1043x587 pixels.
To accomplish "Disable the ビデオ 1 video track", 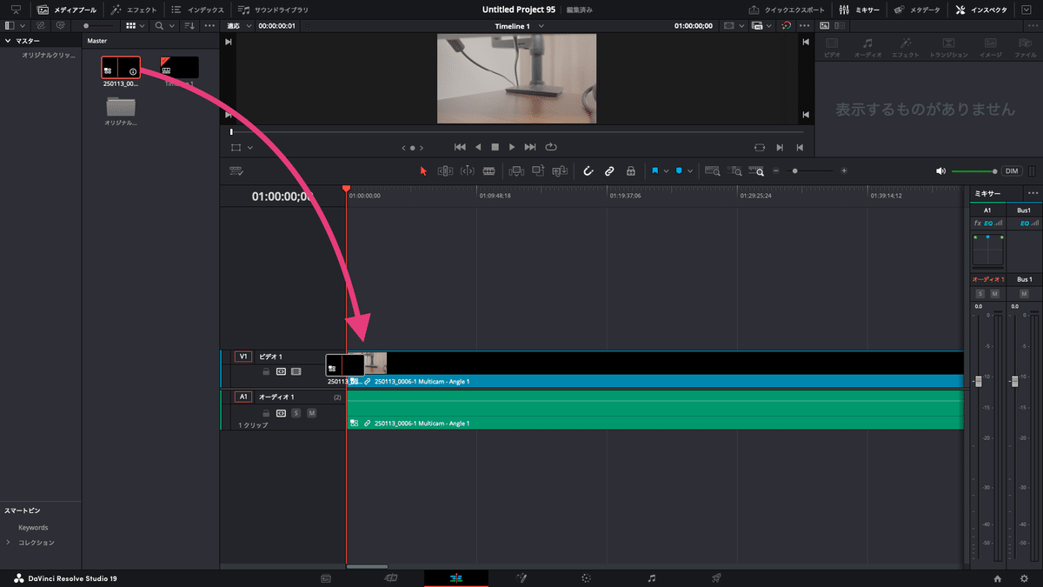I will pos(296,371).
